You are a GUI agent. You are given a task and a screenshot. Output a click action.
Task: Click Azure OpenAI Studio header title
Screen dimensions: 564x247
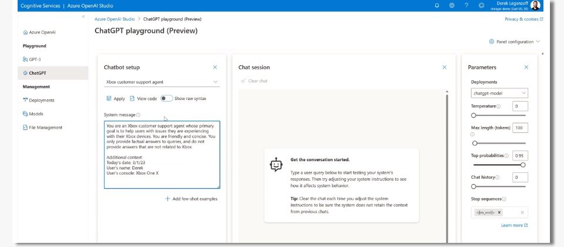pos(90,6)
